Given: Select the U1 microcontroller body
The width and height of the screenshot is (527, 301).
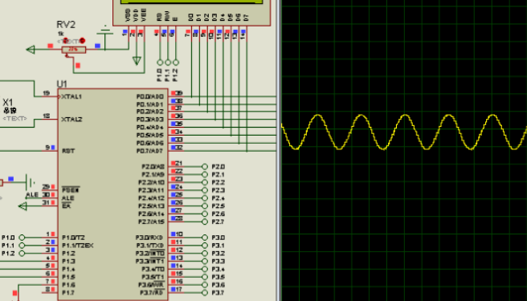Looking at the screenshot, I should [x=113, y=194].
